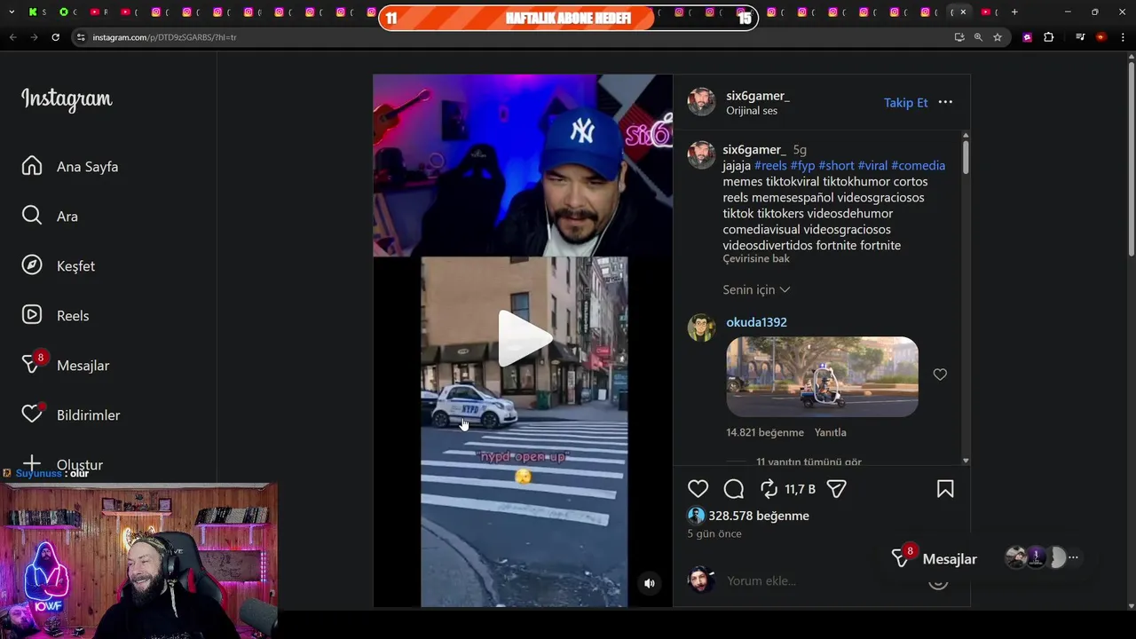Repost using the 11,7 B icon
Image resolution: width=1136 pixels, height=639 pixels.
pos(769,489)
